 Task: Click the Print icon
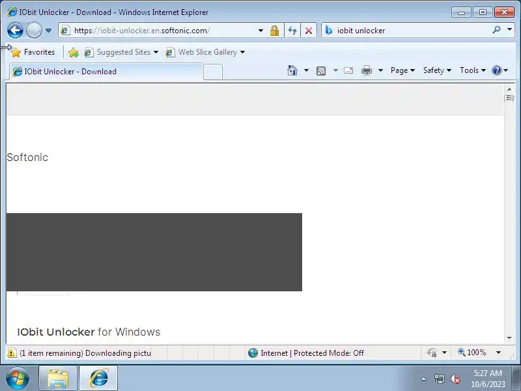[367, 70]
